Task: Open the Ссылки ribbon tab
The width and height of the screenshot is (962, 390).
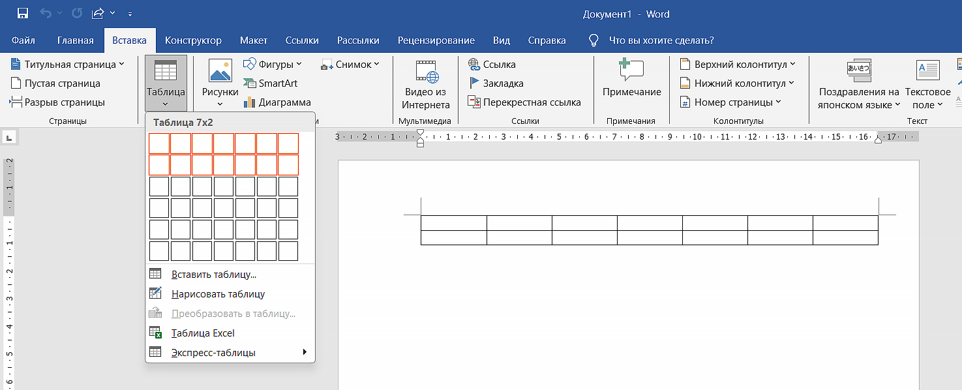Action: click(x=302, y=40)
